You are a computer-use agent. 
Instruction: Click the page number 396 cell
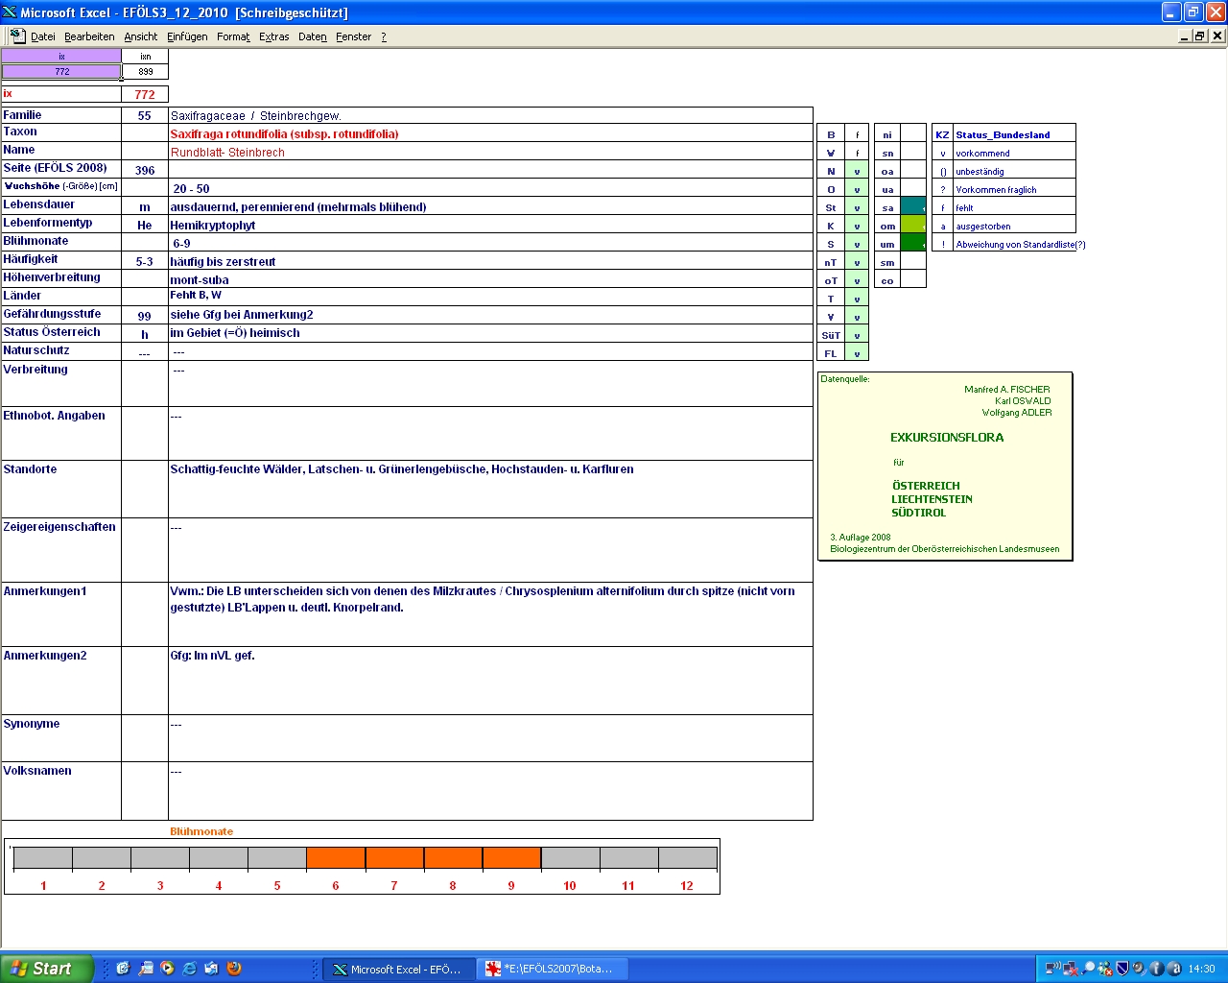pyautogui.click(x=145, y=170)
